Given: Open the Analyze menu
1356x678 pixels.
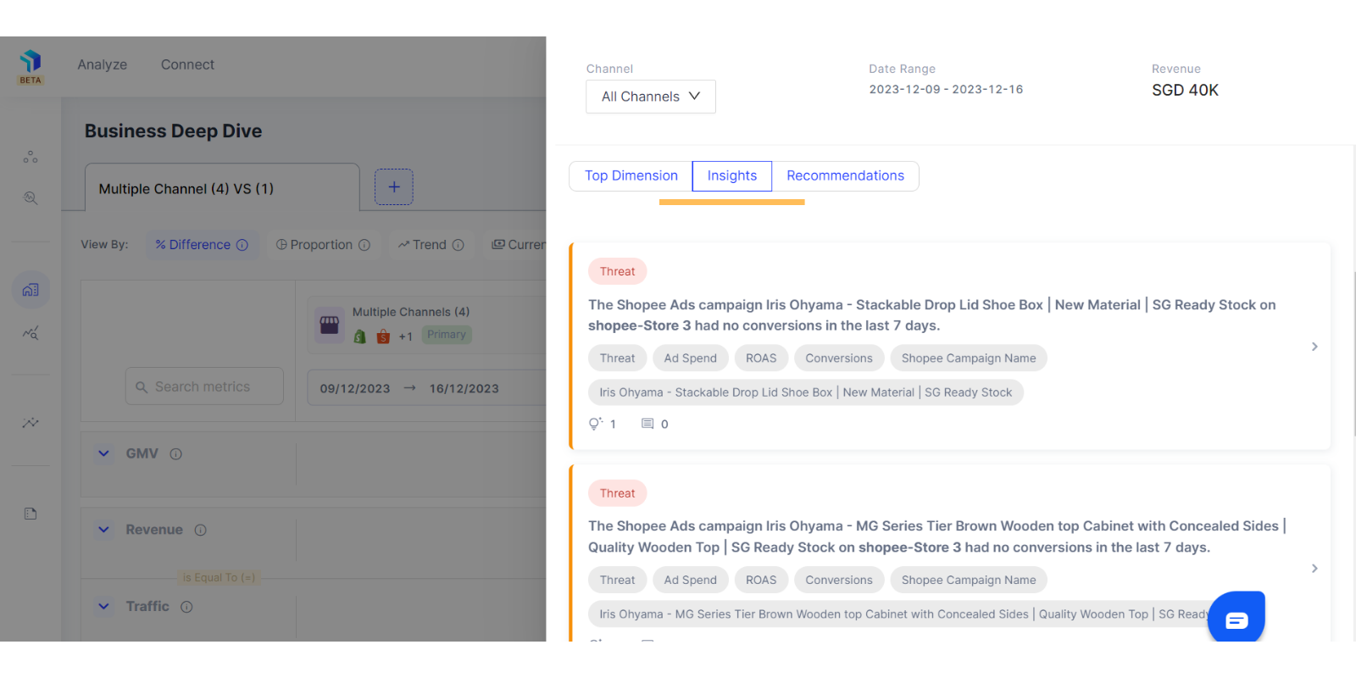Looking at the screenshot, I should [103, 64].
